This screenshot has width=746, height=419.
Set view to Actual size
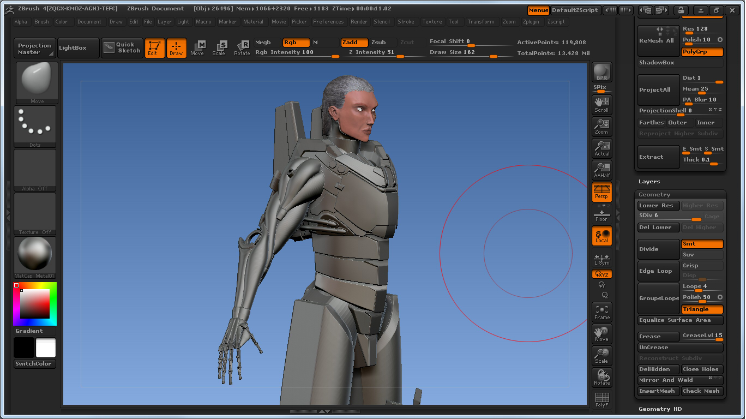click(x=602, y=148)
